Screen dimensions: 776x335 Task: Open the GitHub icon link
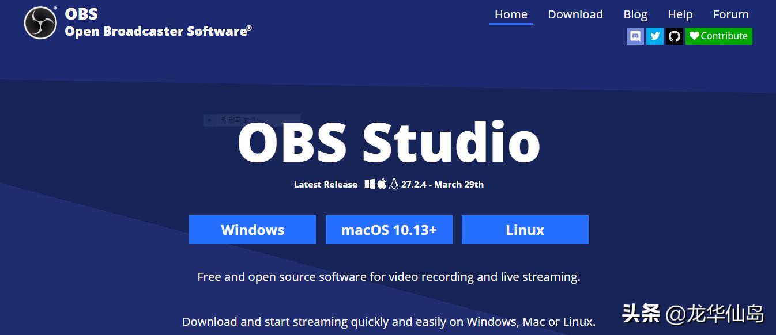coord(675,36)
